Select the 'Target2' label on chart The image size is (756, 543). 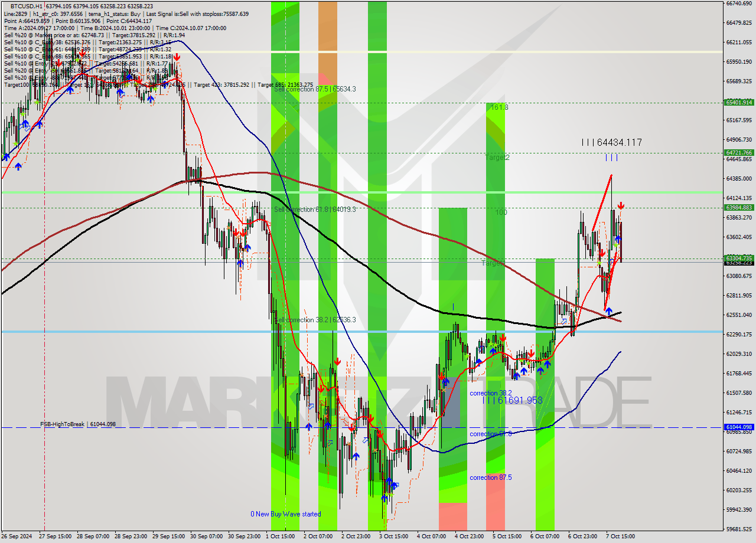[x=497, y=158]
